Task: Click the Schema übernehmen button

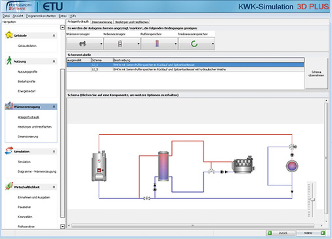Action: point(316,73)
